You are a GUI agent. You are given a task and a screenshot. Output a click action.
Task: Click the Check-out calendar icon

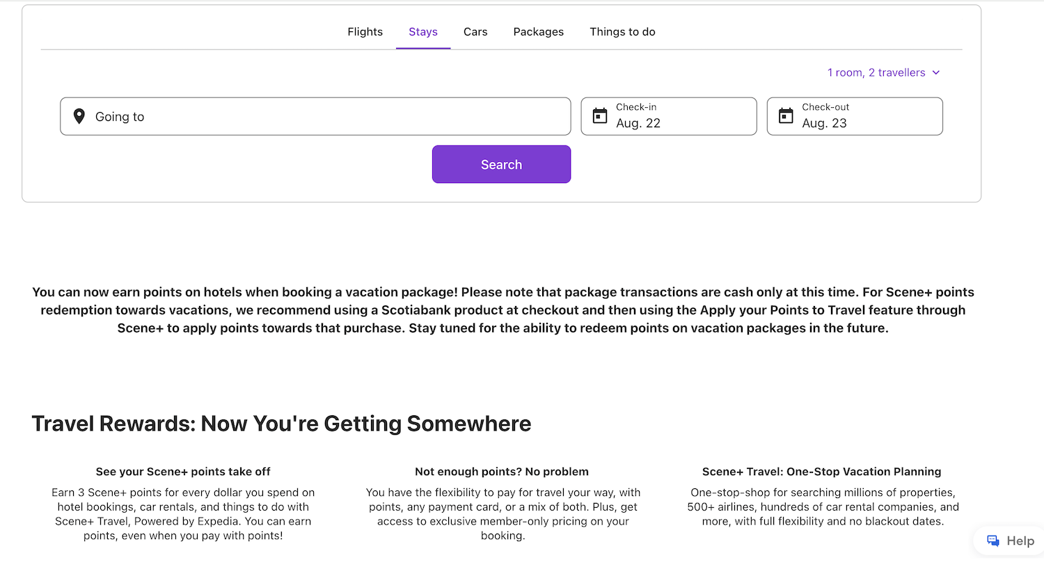pos(786,116)
